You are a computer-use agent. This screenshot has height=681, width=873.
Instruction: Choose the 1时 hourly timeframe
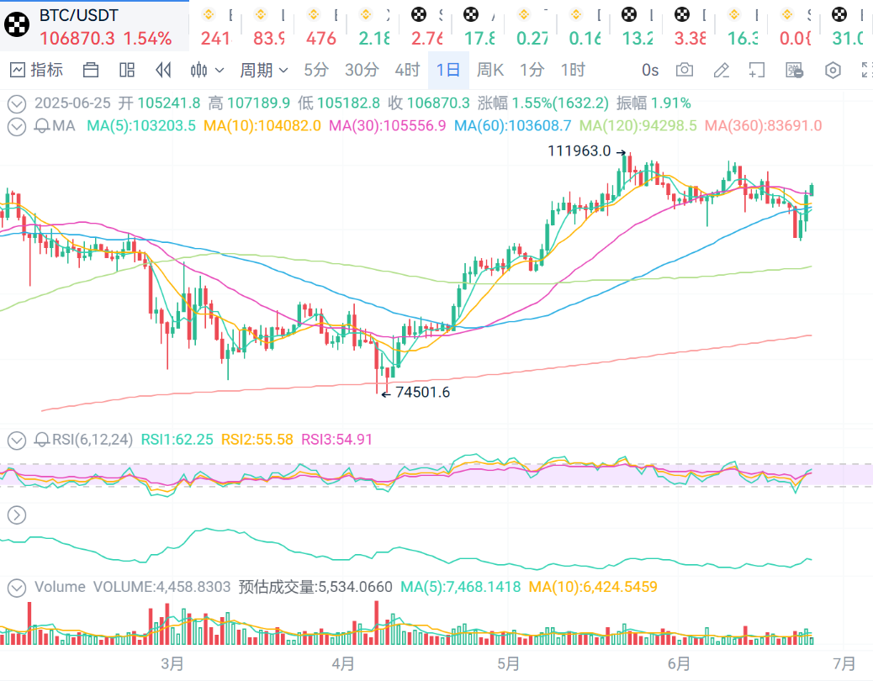pos(573,70)
